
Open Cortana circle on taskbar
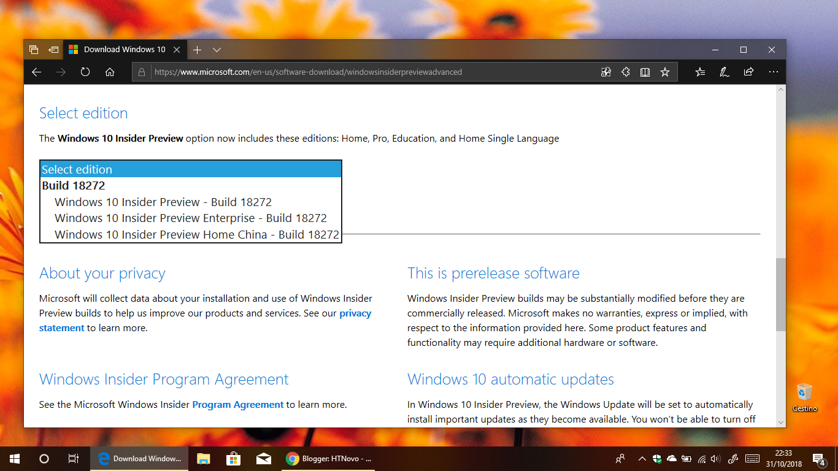[44, 459]
